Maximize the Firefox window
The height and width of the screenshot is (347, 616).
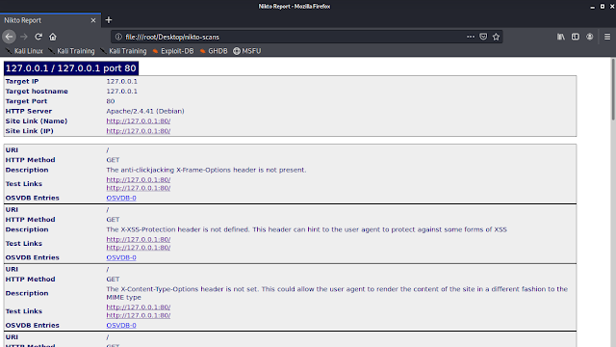pos(603,7)
